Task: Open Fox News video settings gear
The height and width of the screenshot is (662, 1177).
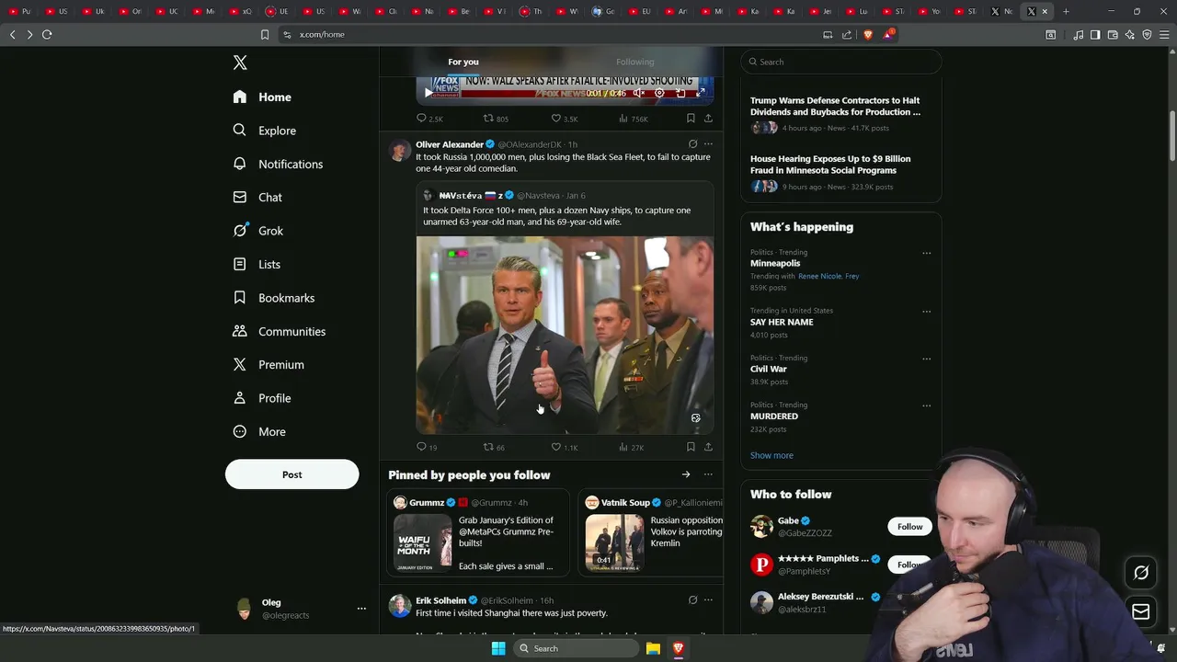Action: tap(659, 93)
